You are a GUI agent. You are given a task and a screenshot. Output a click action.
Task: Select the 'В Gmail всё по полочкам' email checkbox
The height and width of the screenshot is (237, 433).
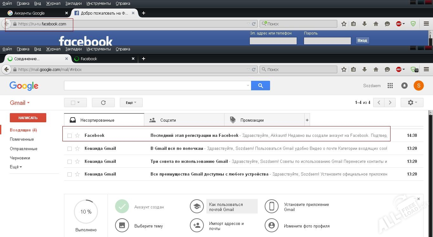click(x=69, y=149)
